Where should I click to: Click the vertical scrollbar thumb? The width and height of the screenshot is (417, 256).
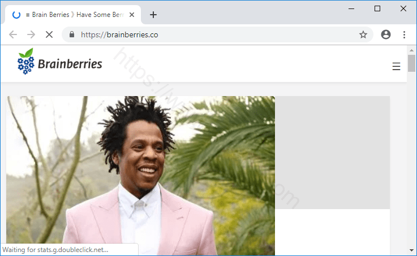(x=411, y=63)
